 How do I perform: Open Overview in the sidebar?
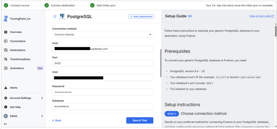click(x=16, y=32)
